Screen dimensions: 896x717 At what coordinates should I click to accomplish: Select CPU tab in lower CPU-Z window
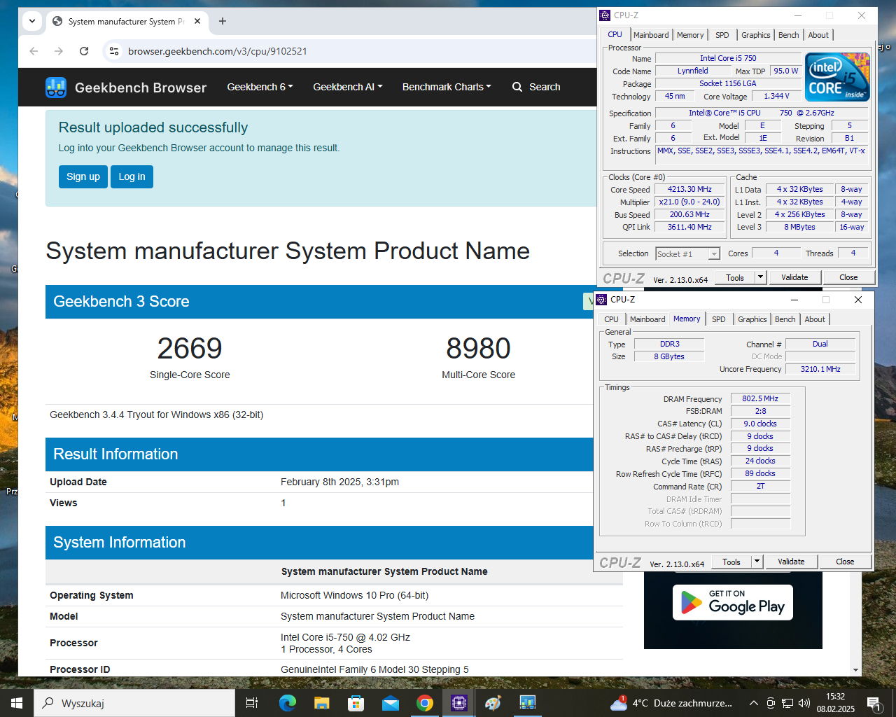[x=612, y=319]
